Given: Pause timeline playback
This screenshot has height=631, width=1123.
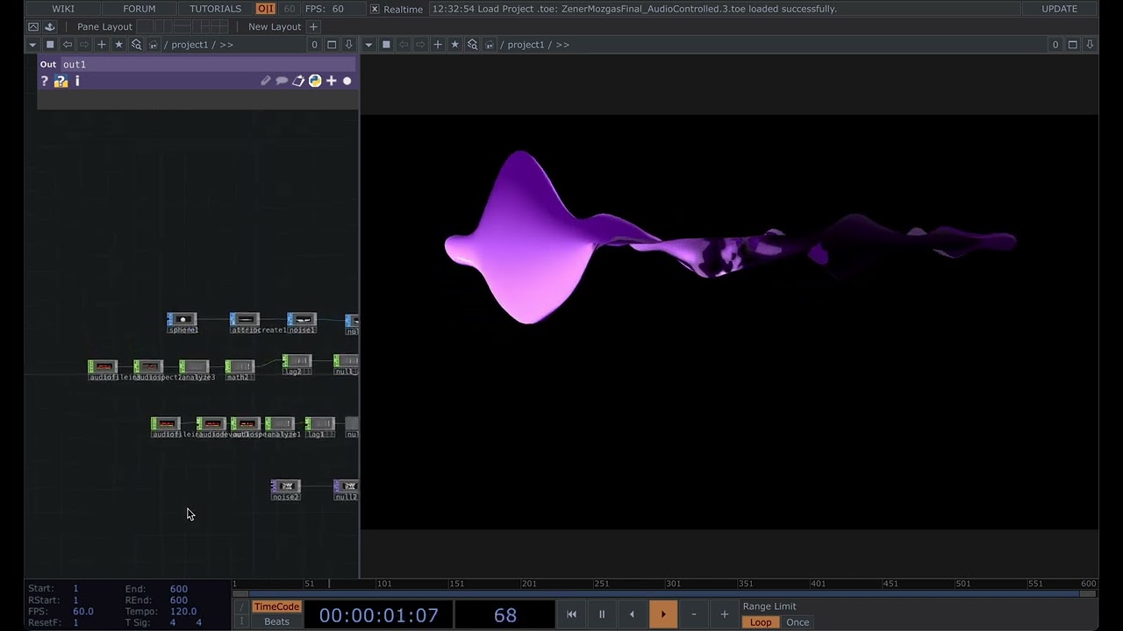Looking at the screenshot, I should tap(602, 614).
